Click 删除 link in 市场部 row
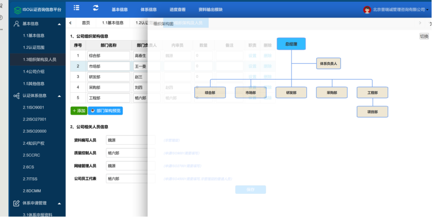432x217 pixels. [x=267, y=66]
